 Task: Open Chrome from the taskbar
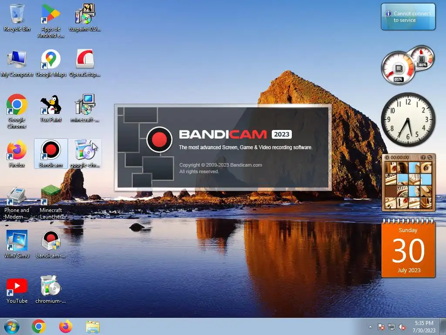39,326
